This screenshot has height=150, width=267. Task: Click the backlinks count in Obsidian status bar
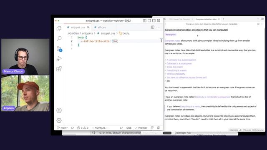[x=234, y=130]
